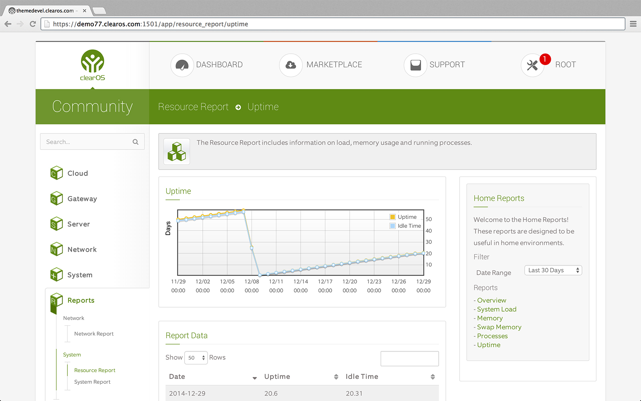Screen dimensions: 641x401
Task: Click the sidebar Search field
Action: 92,142
